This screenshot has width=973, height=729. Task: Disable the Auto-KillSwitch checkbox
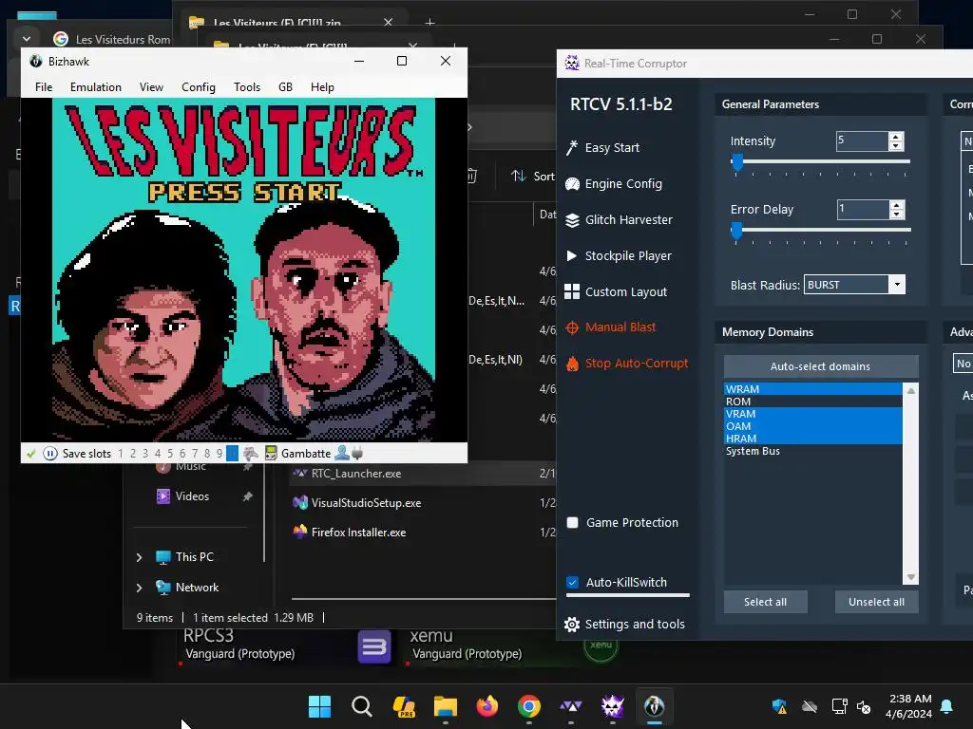point(573,582)
